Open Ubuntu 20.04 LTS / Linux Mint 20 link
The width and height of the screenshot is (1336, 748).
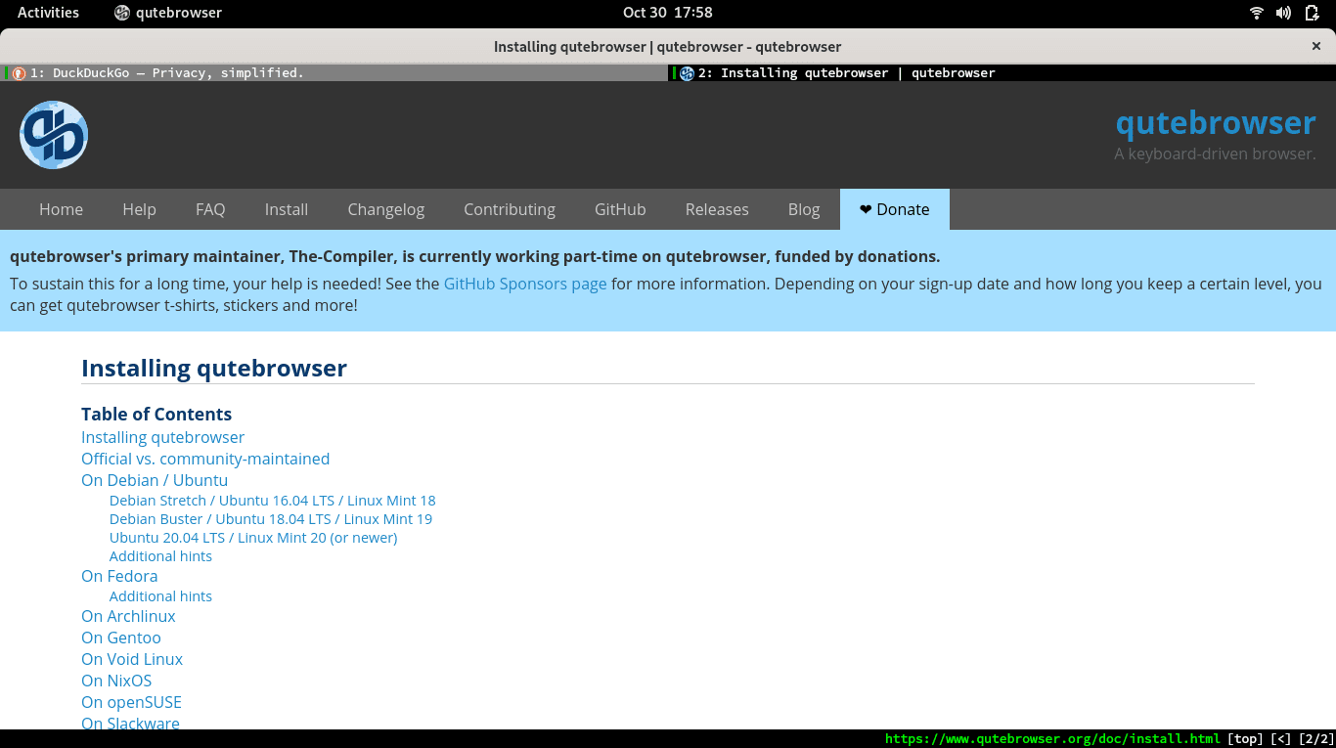(x=253, y=538)
